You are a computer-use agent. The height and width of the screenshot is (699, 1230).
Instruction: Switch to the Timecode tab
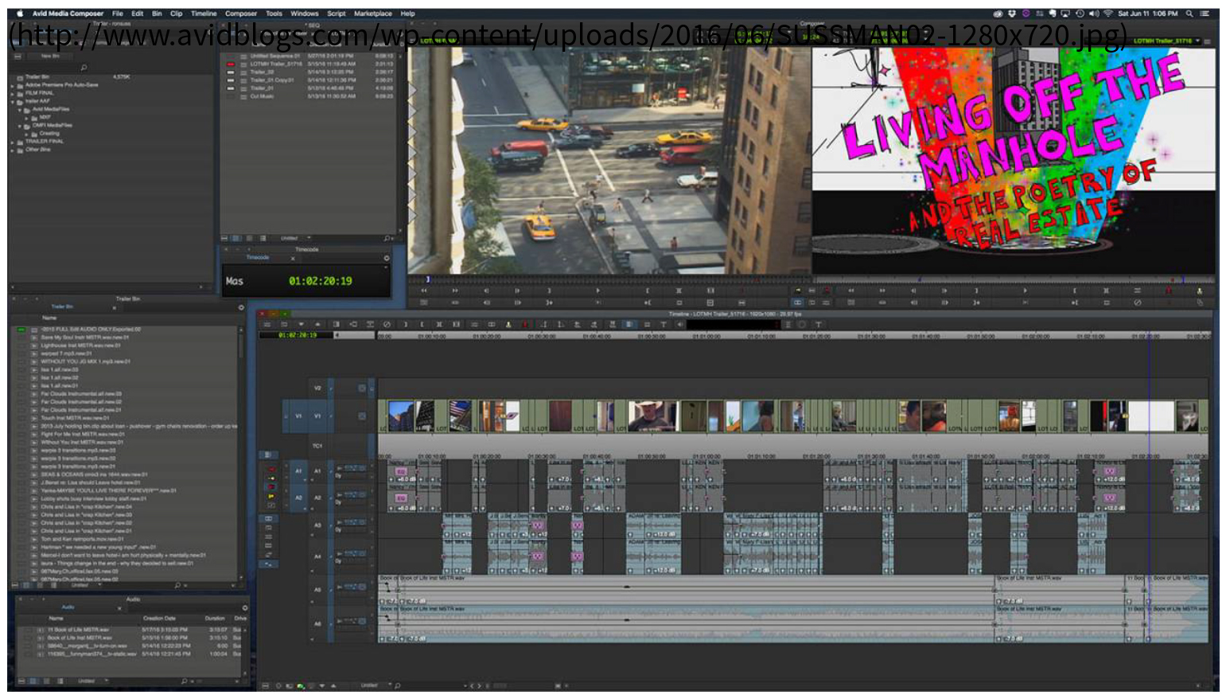click(258, 258)
